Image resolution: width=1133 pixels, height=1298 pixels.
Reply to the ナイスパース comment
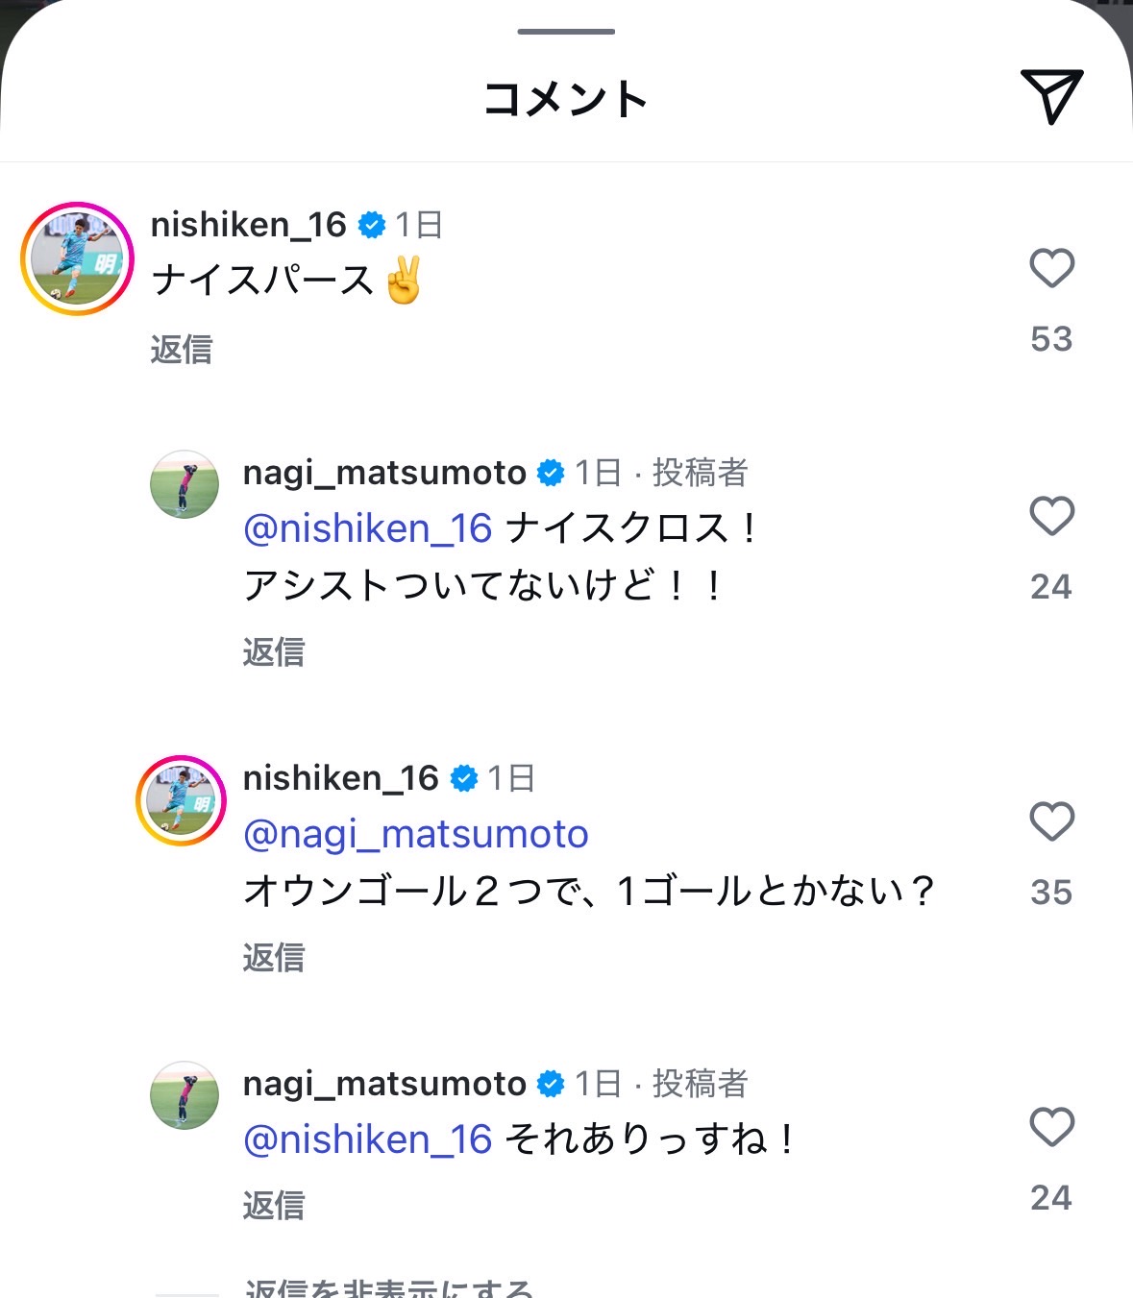point(182,350)
